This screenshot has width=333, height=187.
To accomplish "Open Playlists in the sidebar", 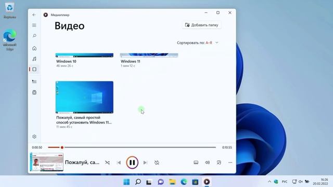I will (34, 92).
